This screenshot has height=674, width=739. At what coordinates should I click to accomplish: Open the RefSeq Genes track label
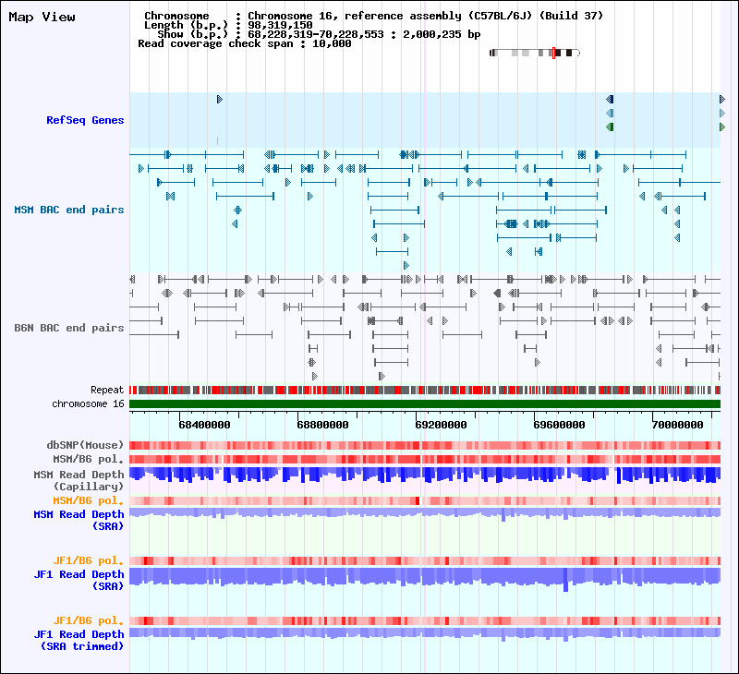(85, 120)
